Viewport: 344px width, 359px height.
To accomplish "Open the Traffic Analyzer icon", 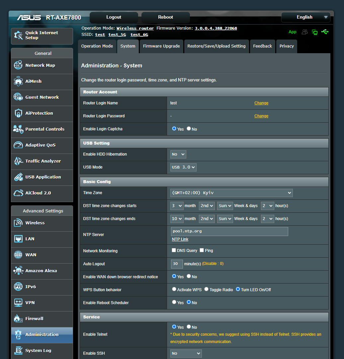I will pos(18,161).
